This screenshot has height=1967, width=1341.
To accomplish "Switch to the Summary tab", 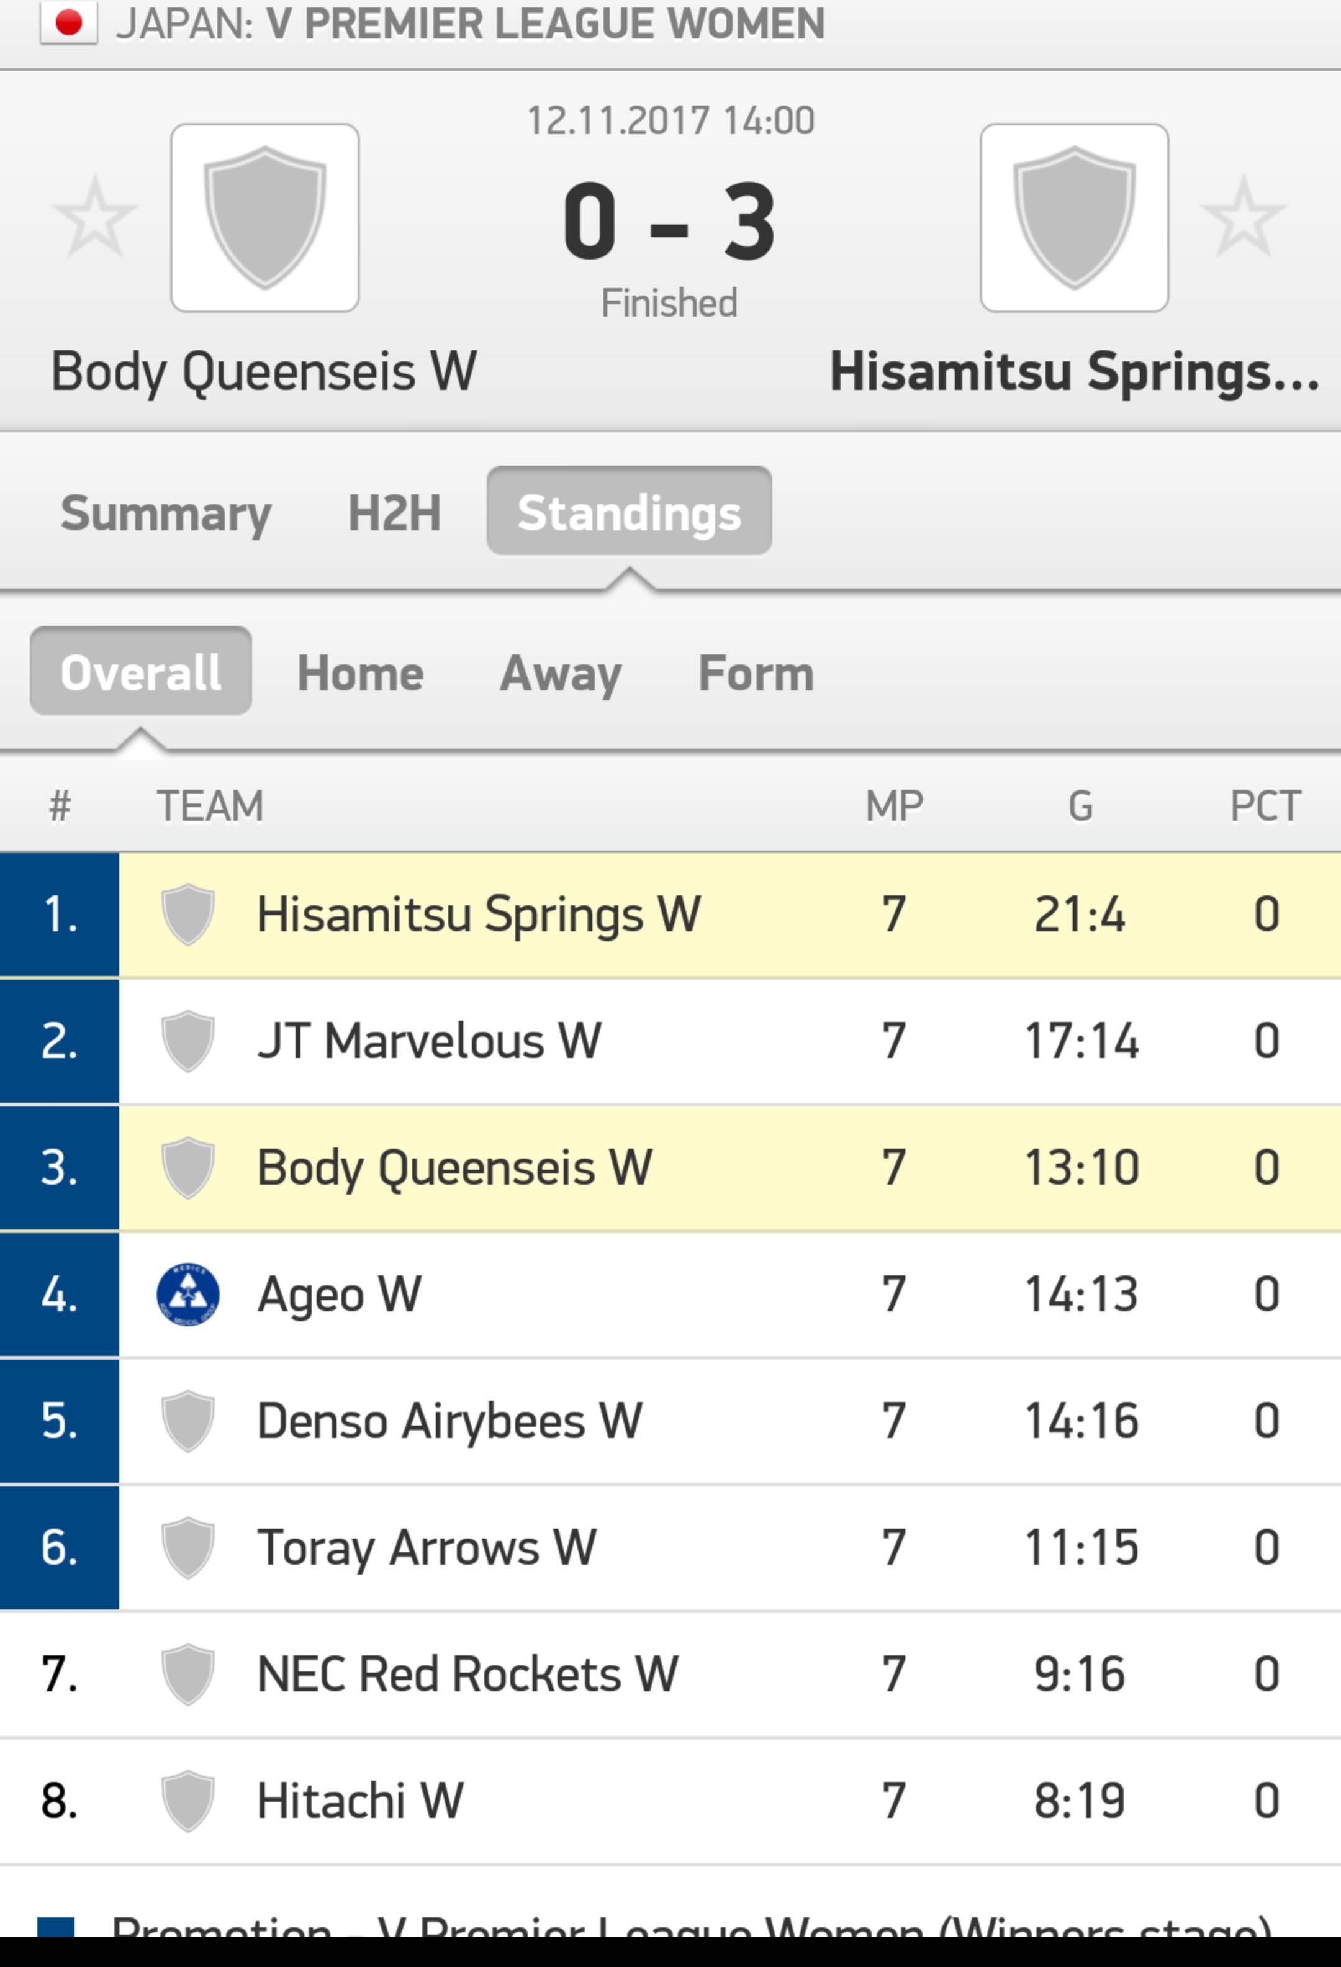I will (166, 513).
